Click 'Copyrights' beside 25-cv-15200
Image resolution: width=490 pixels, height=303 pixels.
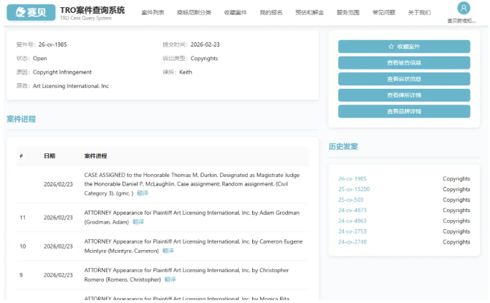coord(456,189)
